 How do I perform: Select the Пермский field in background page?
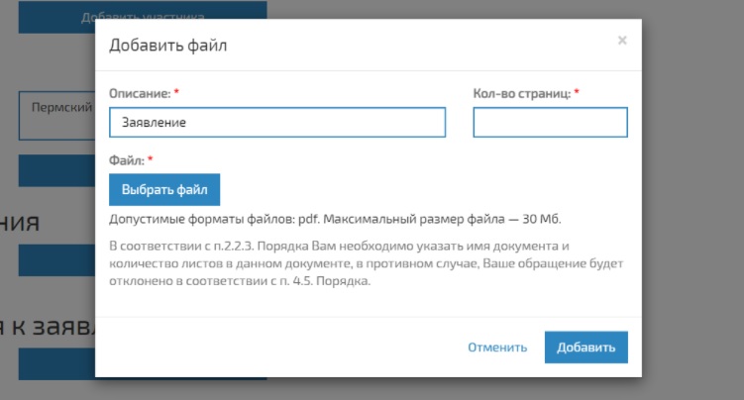click(56, 116)
